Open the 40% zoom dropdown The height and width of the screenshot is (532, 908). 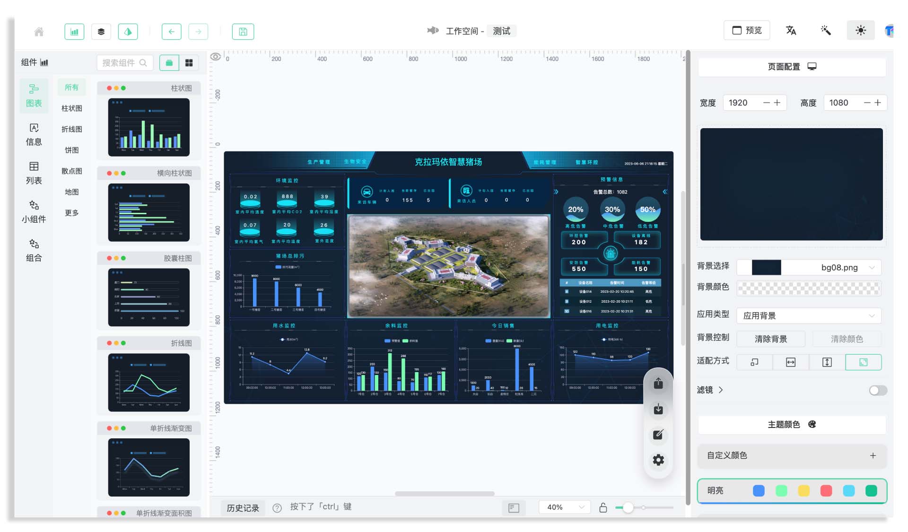coord(565,507)
